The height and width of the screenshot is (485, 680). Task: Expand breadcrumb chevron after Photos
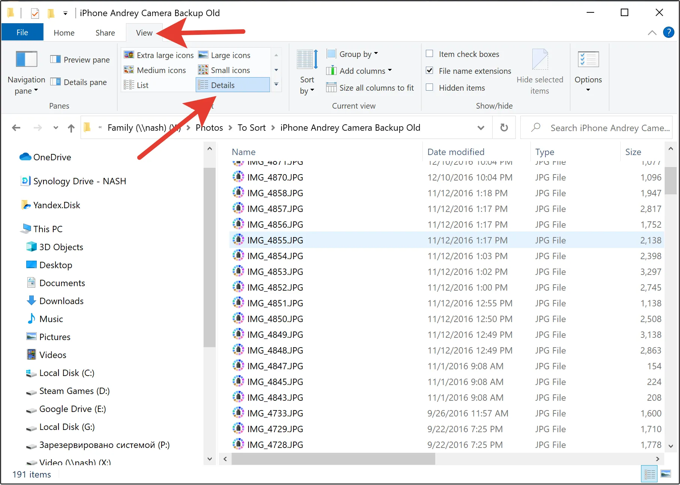tap(230, 128)
